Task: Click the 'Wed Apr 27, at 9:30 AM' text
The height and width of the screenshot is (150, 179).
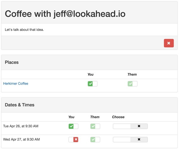Action: [21, 139]
